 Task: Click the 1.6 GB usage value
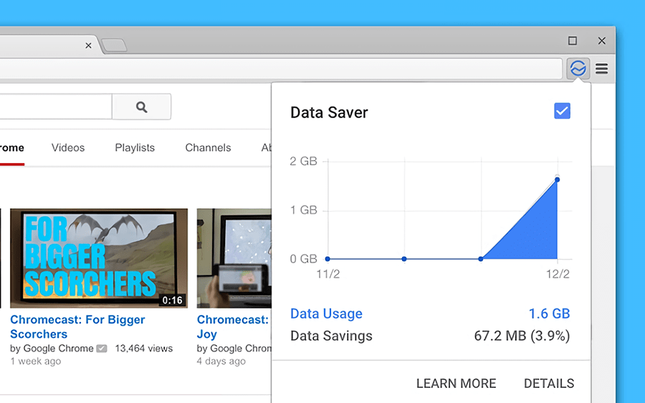[549, 314]
